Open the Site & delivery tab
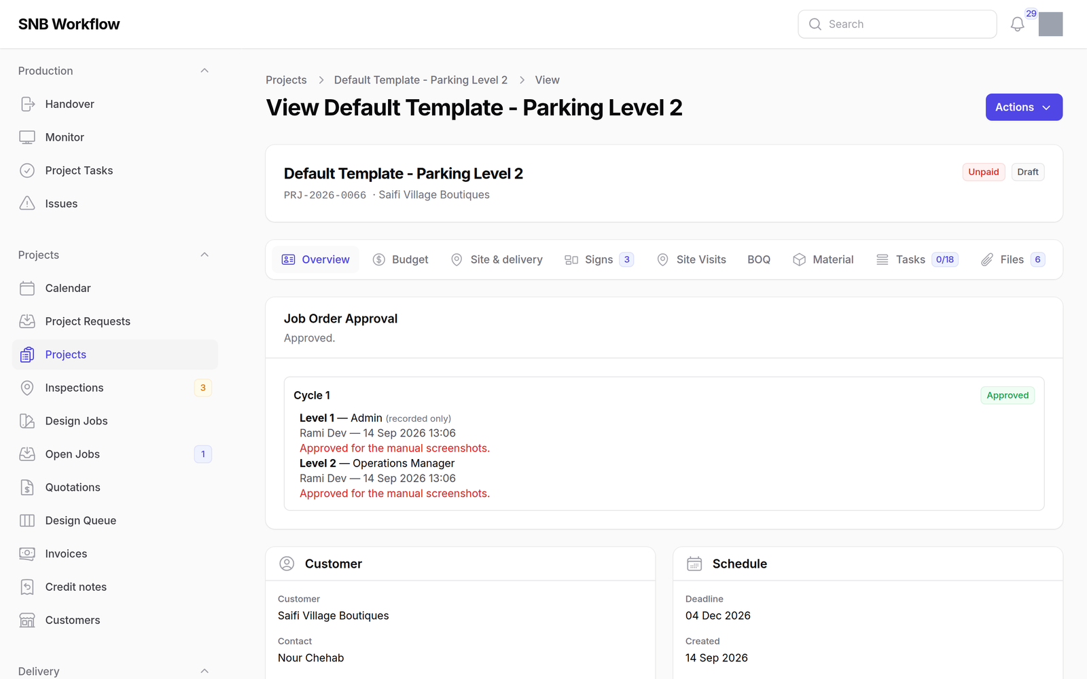This screenshot has width=1087, height=679. click(497, 259)
